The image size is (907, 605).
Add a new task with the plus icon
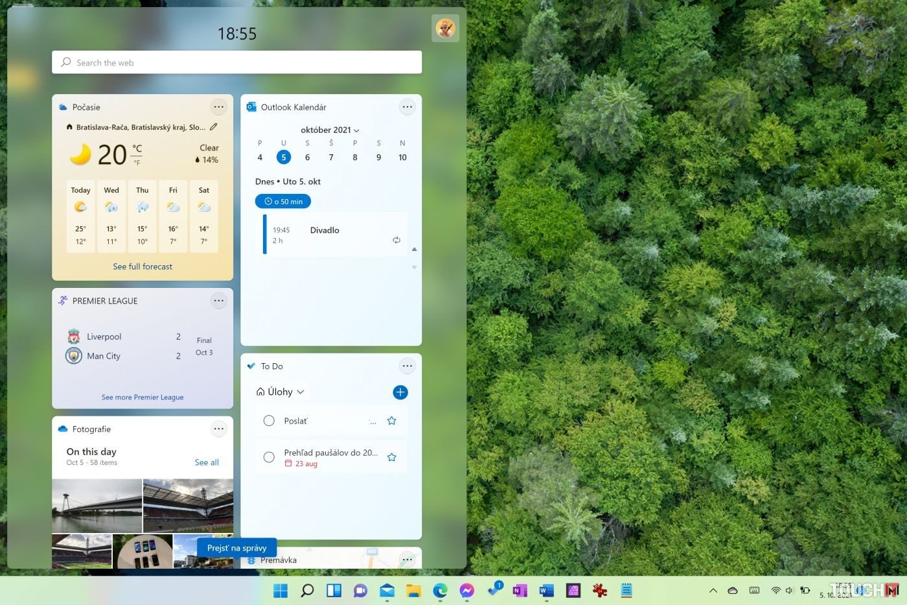click(400, 392)
